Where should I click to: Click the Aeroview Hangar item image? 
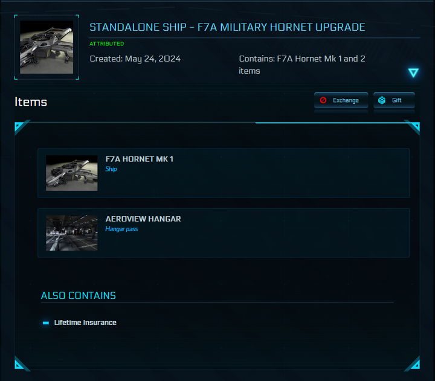pos(71,232)
